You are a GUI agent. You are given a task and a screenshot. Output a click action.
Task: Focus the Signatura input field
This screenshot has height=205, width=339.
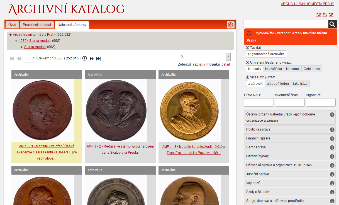(321, 102)
